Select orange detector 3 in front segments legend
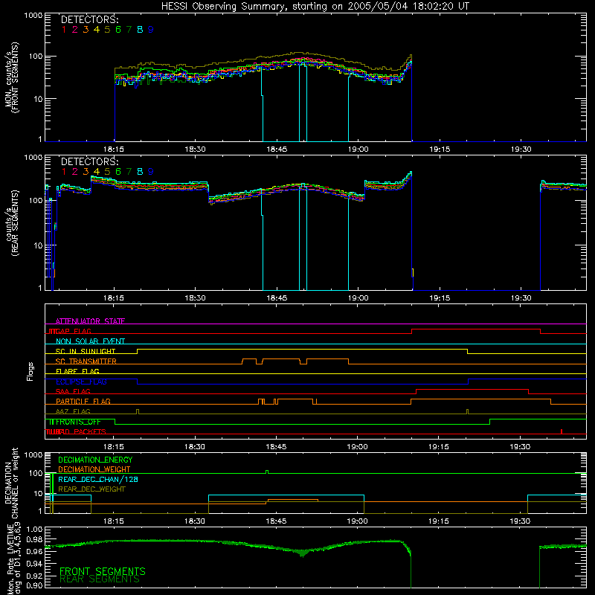The width and height of the screenshot is (595, 595). [86, 30]
